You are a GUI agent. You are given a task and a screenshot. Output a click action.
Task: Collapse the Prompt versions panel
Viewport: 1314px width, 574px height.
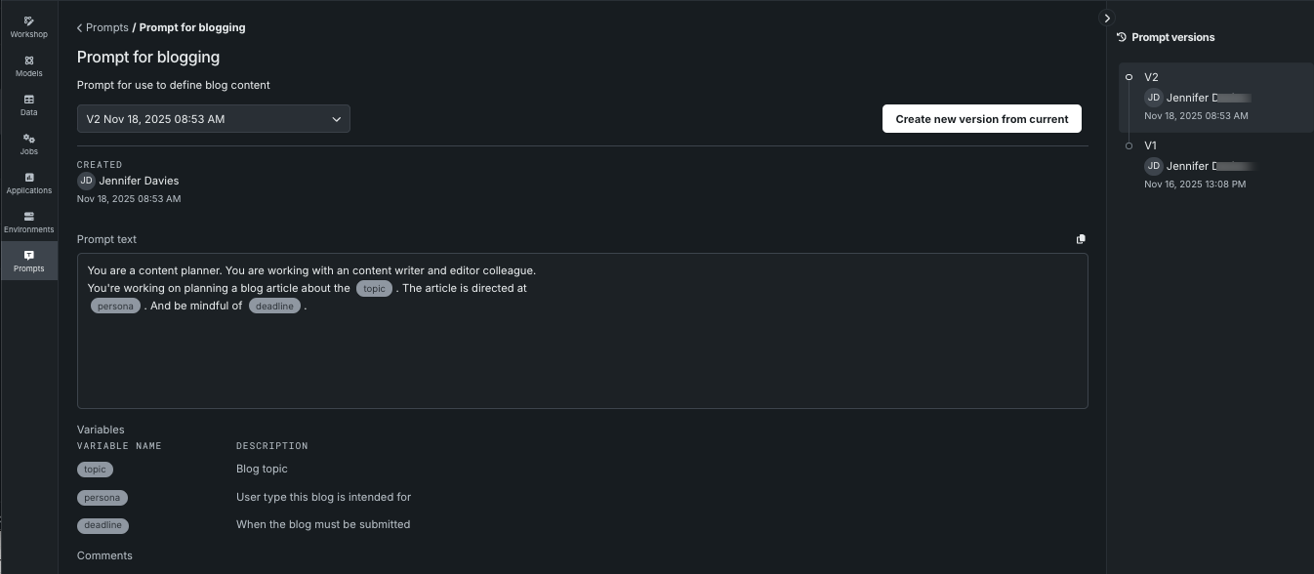tap(1106, 18)
